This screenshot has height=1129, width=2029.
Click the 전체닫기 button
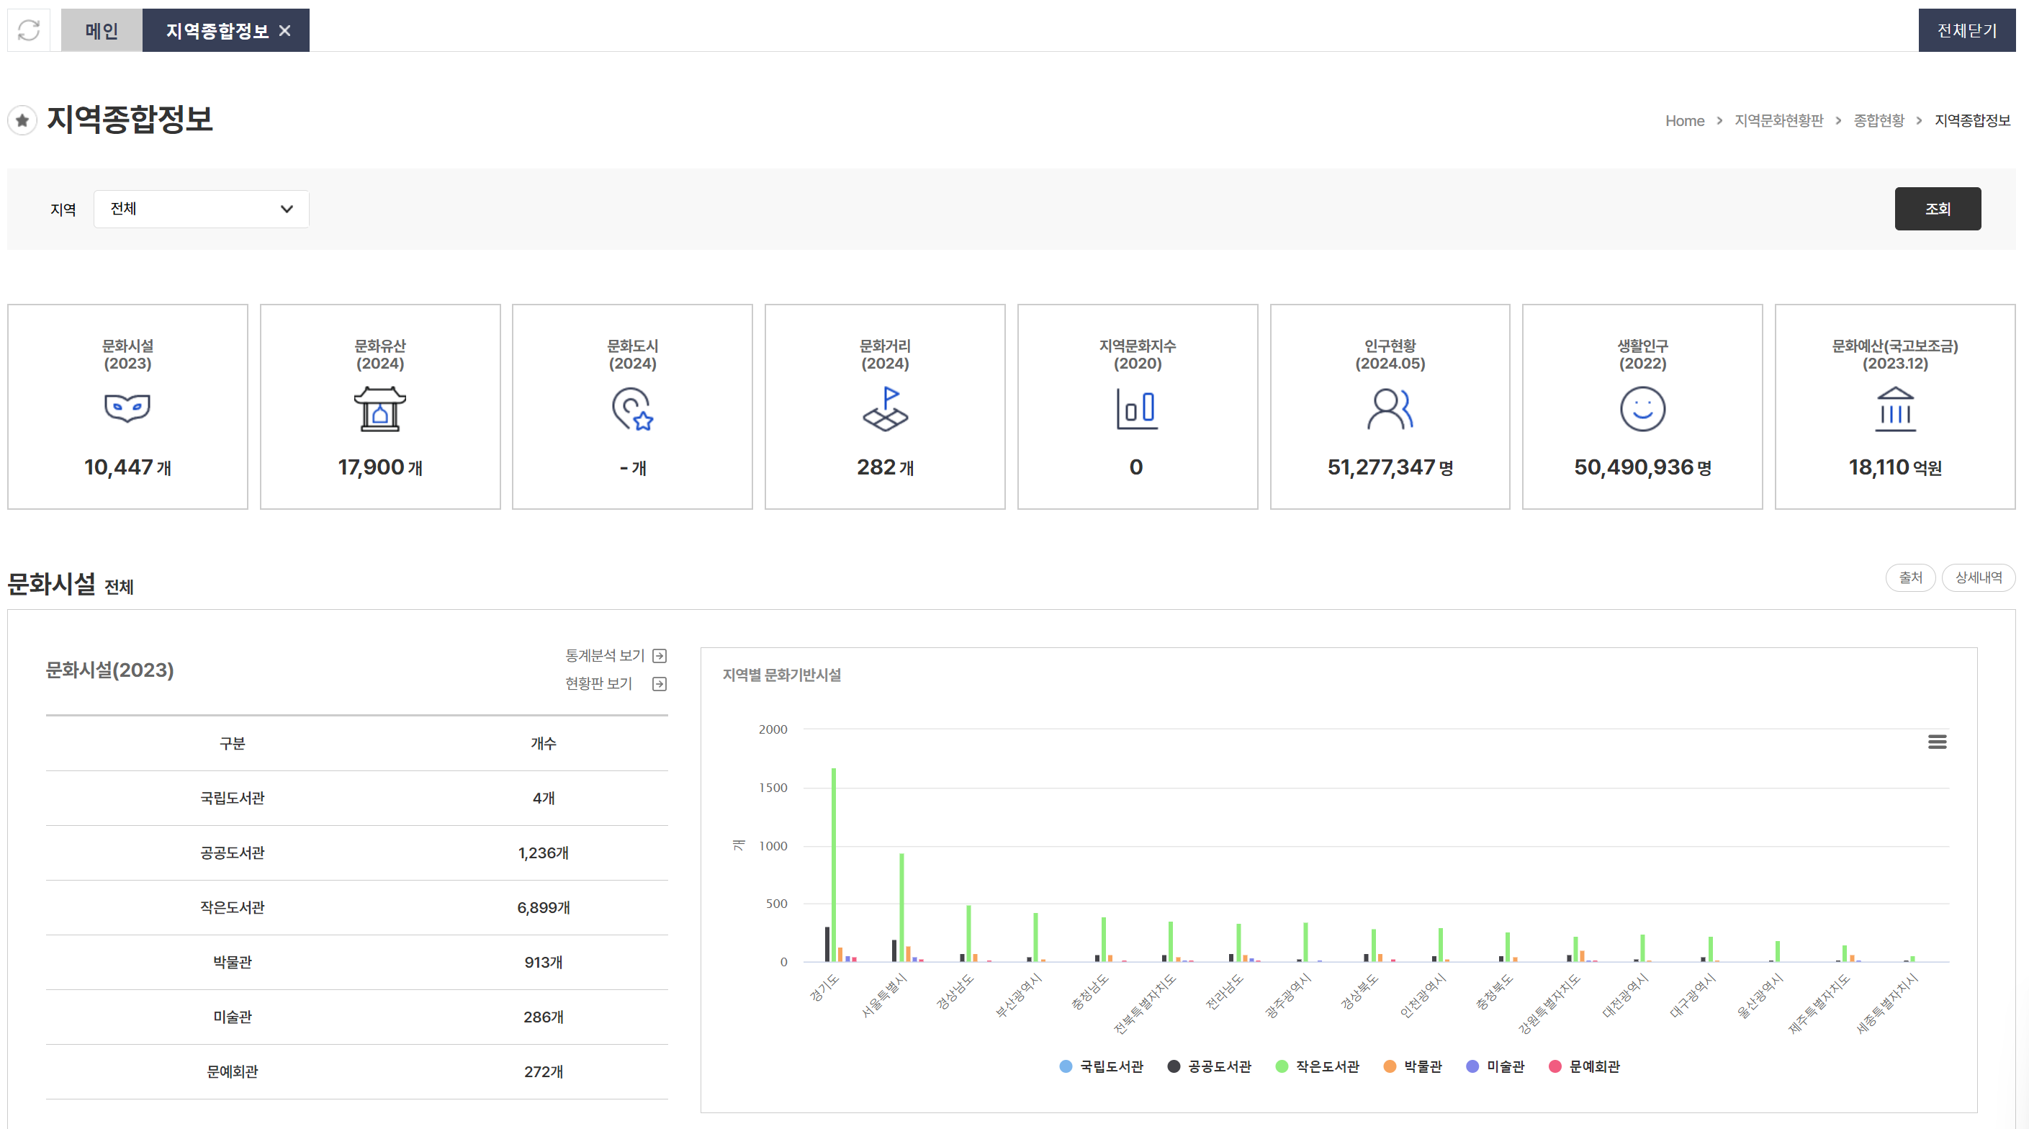click(1966, 30)
